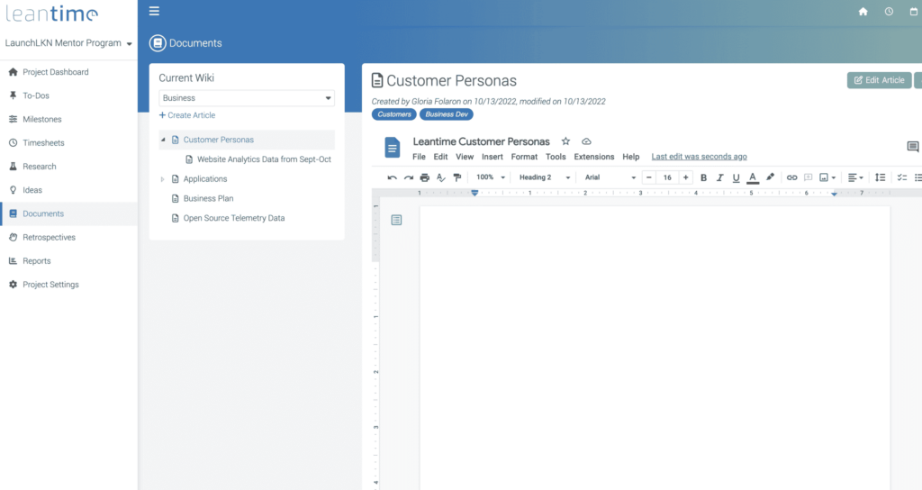
Task: Click the insert link icon
Action: (791, 177)
